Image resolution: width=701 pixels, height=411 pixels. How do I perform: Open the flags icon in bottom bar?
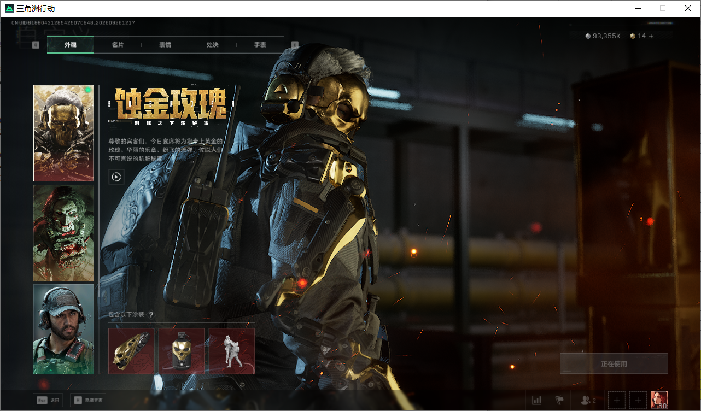pos(559,401)
